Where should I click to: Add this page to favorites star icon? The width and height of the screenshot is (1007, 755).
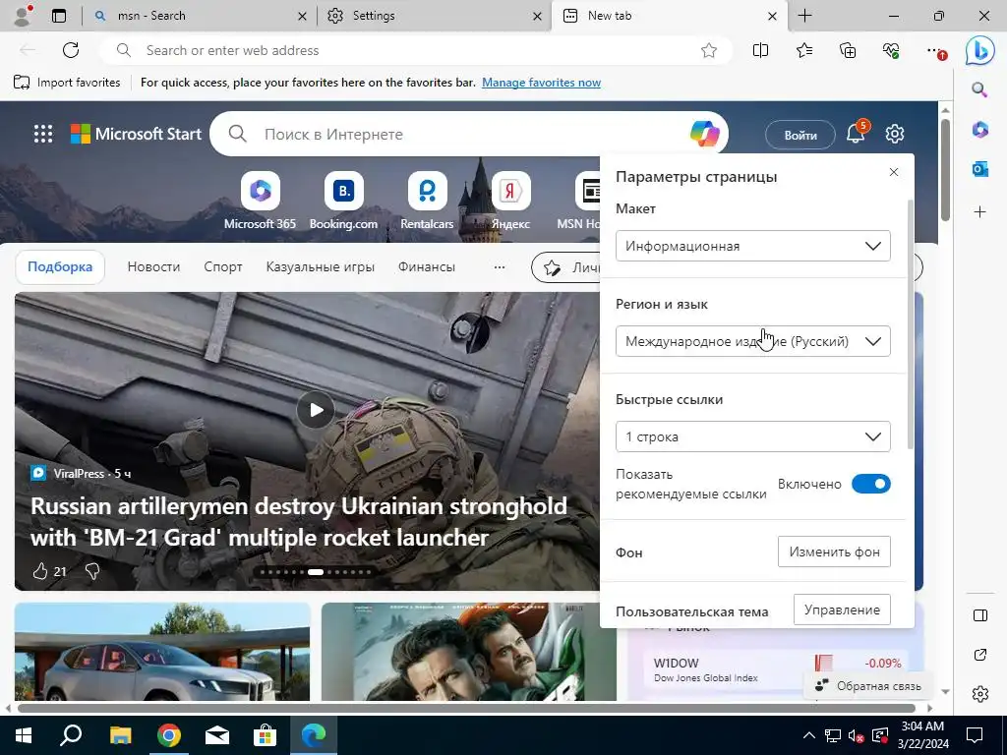pyautogui.click(x=708, y=50)
